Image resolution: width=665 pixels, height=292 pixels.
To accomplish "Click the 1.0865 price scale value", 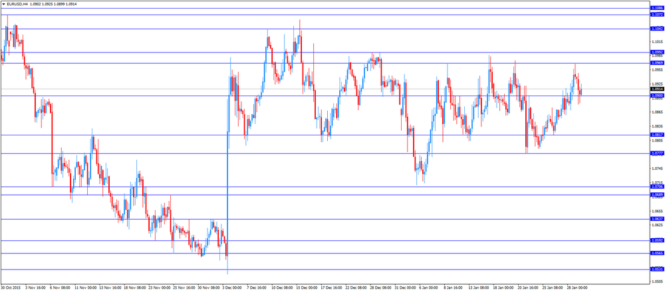I will click(657, 112).
